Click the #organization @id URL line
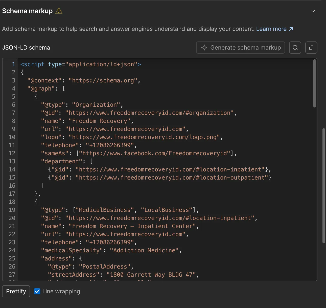Image resolution: width=326 pixels, height=308 pixels. coord(139,113)
